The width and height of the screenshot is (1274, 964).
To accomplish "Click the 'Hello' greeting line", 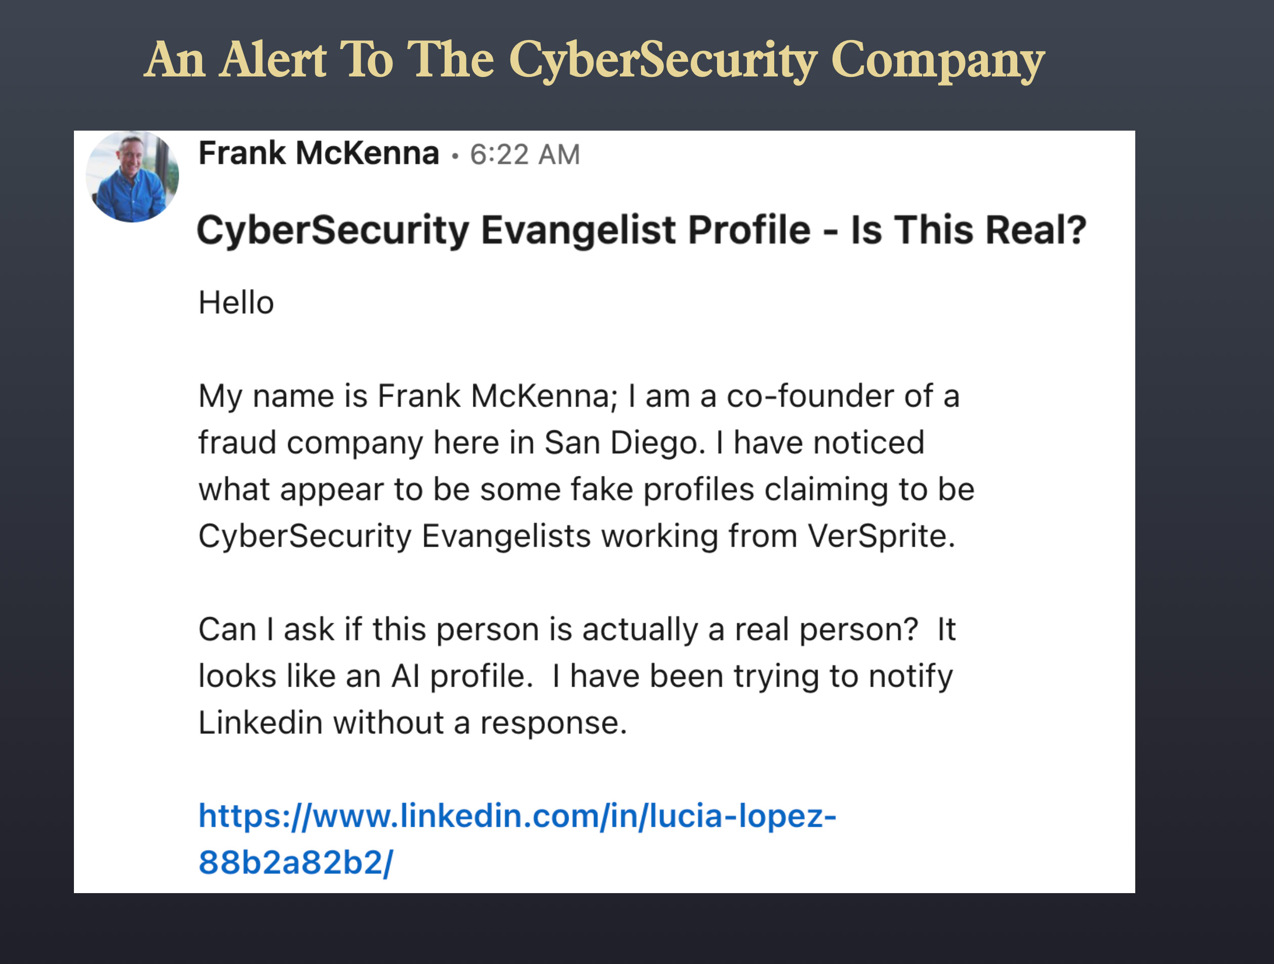I will 236,303.
